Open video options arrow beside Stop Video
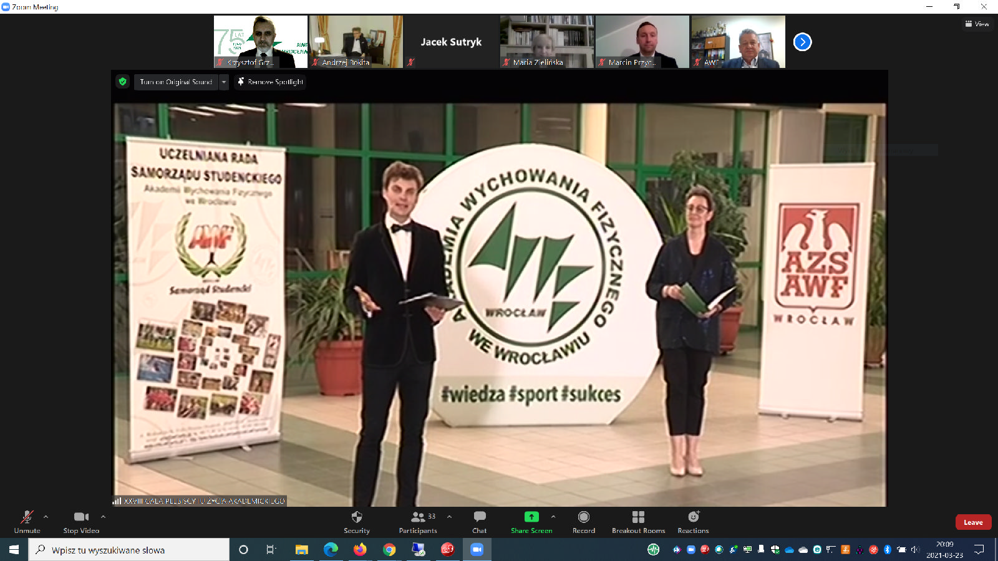 (x=103, y=517)
